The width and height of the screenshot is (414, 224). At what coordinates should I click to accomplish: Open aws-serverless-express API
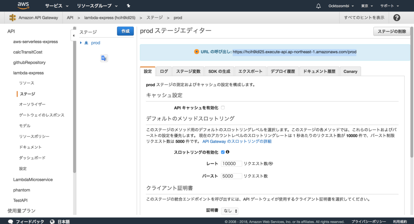[36, 42]
